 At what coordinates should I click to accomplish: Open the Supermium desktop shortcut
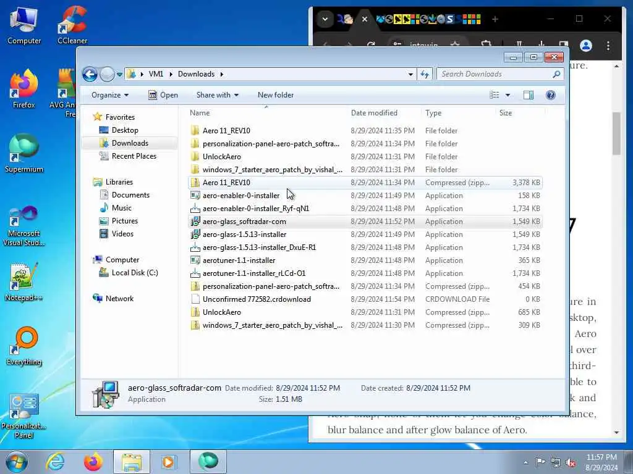click(x=24, y=153)
